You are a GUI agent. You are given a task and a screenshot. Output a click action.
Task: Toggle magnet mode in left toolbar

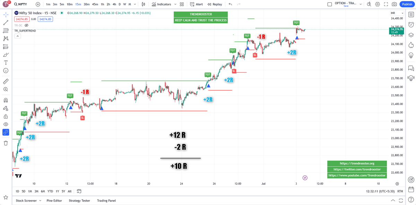click(6, 100)
